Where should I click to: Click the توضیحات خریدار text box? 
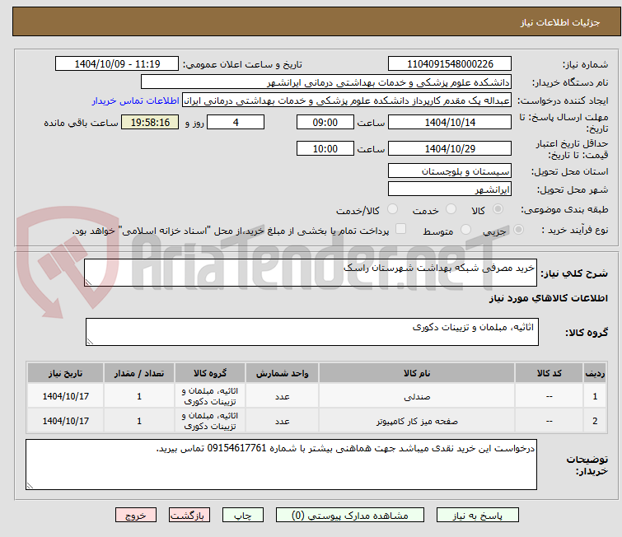[x=281, y=465]
